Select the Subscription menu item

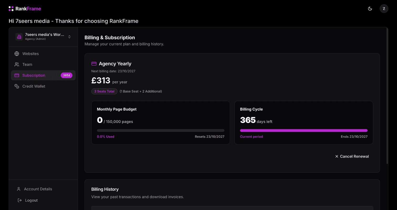tap(43, 76)
